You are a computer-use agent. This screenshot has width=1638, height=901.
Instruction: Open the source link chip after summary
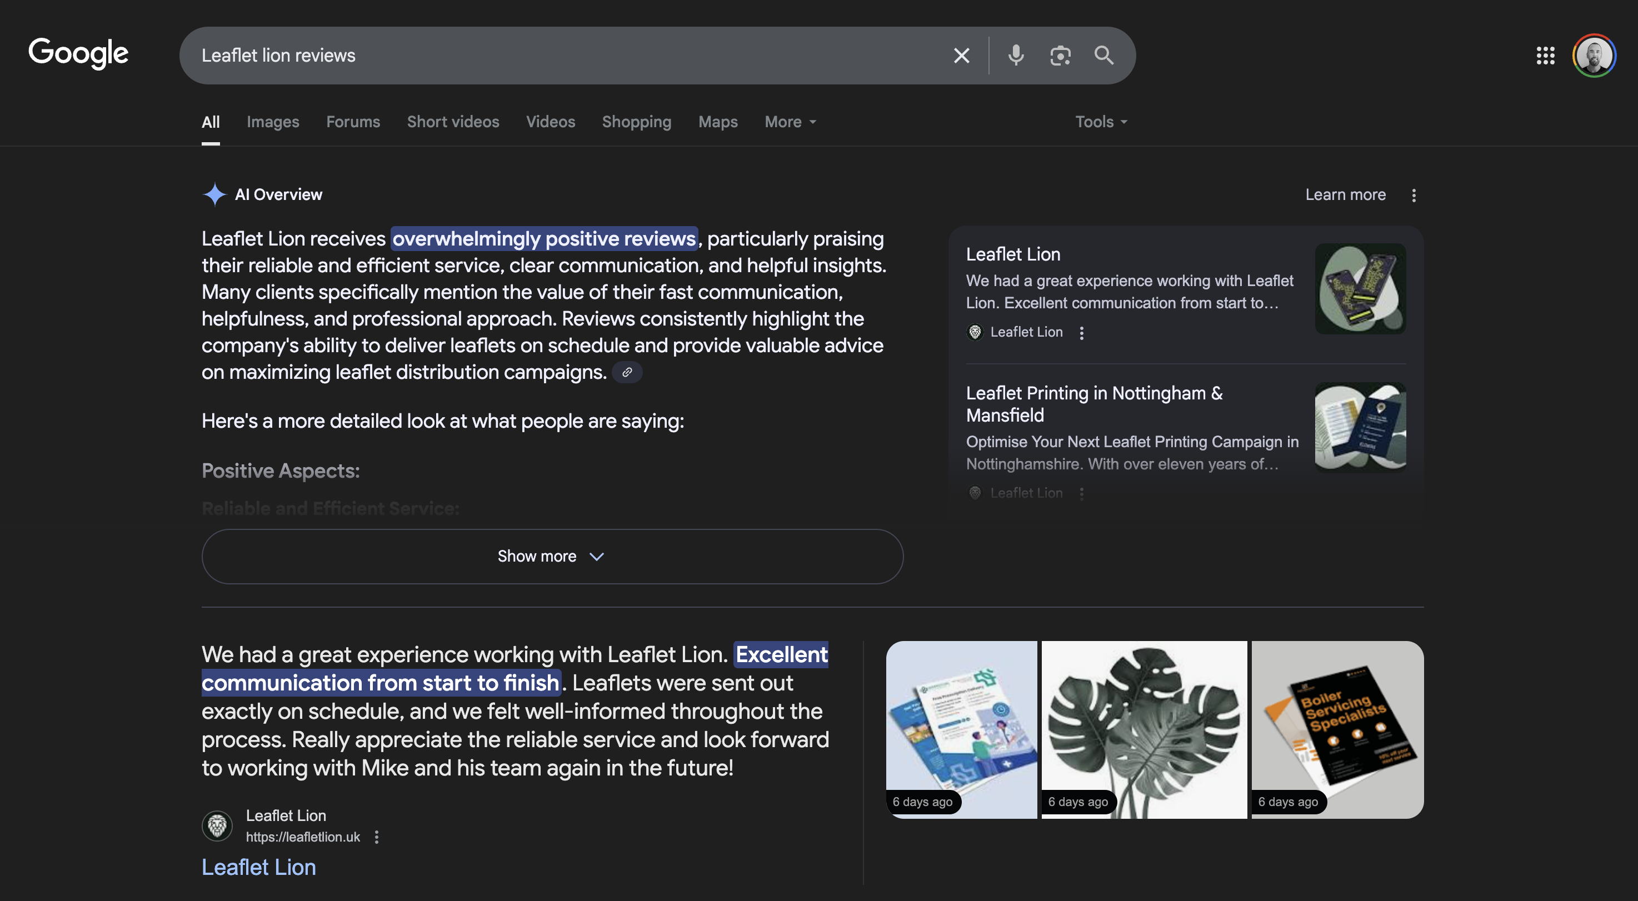[x=627, y=373]
